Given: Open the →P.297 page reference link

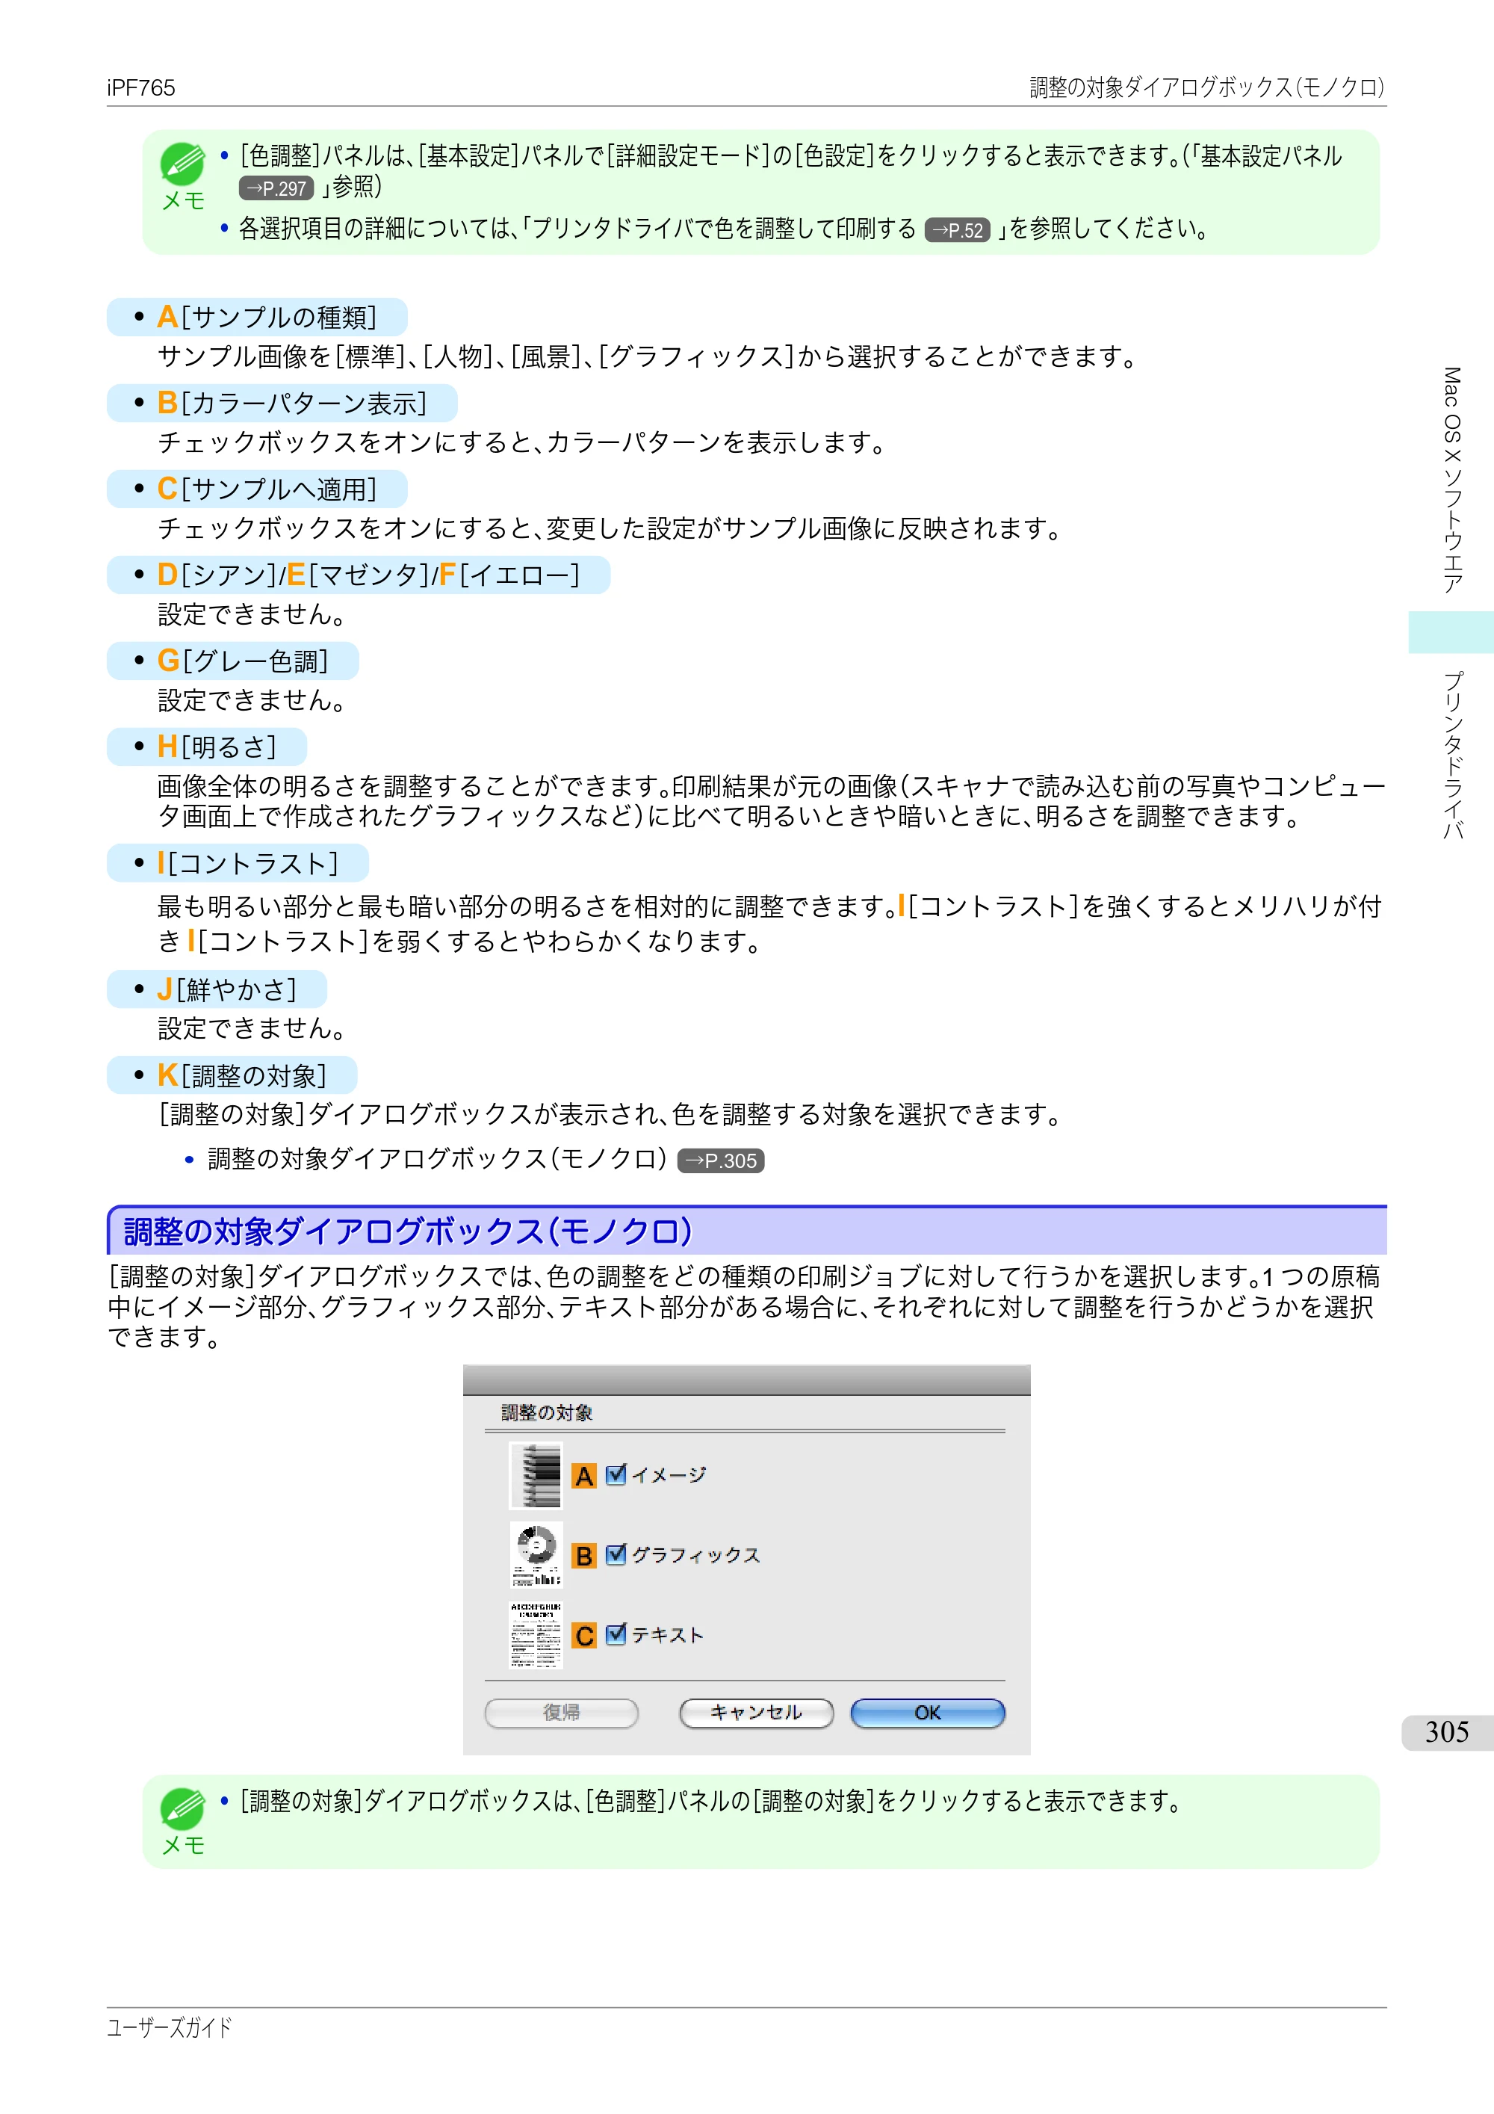Looking at the screenshot, I should click(x=276, y=189).
